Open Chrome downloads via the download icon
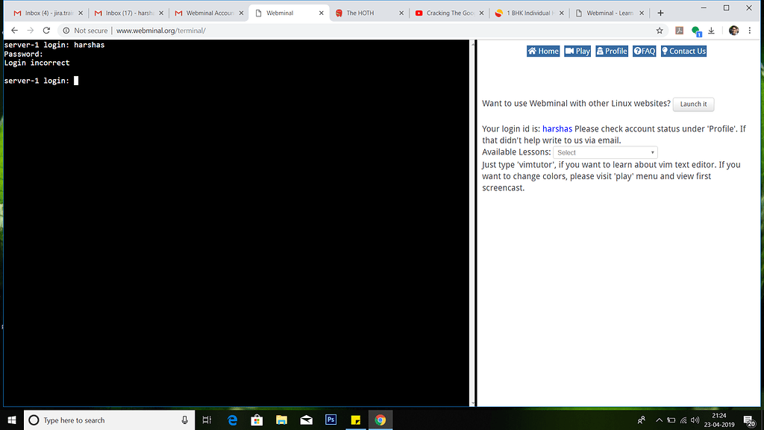This screenshot has height=430, width=764. 710,31
